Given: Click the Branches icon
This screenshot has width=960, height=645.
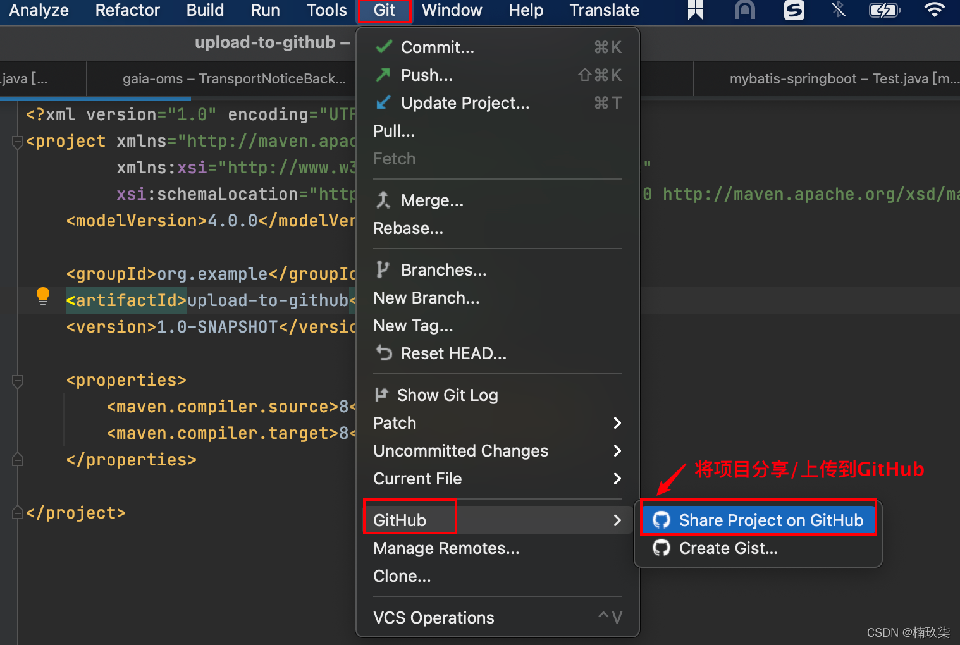Looking at the screenshot, I should click(x=383, y=269).
